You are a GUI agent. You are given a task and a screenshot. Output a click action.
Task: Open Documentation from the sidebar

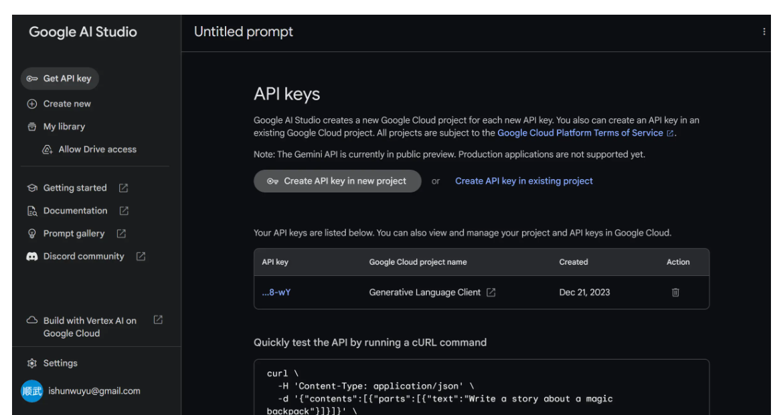click(x=76, y=211)
